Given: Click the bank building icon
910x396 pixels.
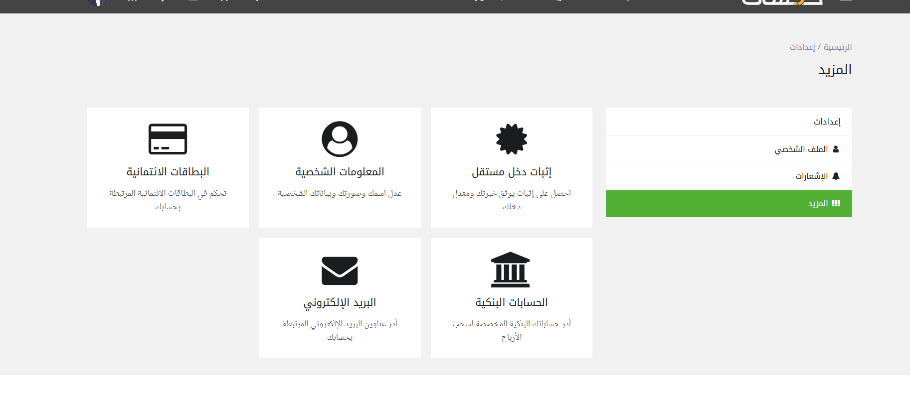Looking at the screenshot, I should [x=510, y=269].
